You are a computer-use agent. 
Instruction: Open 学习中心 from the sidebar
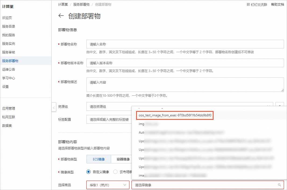tap(9, 78)
